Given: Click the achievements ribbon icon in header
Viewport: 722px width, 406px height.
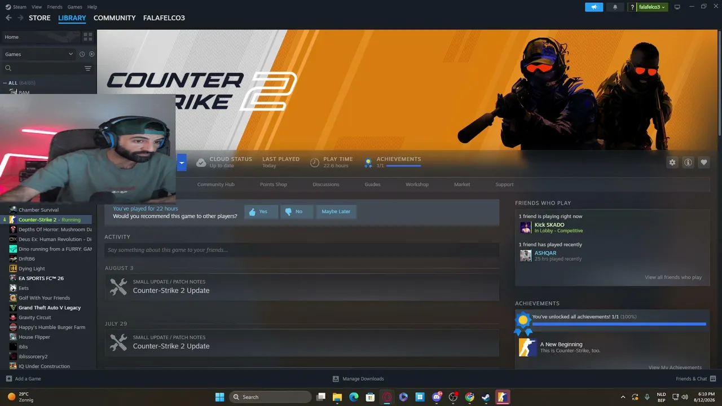Looking at the screenshot, I should [368, 163].
